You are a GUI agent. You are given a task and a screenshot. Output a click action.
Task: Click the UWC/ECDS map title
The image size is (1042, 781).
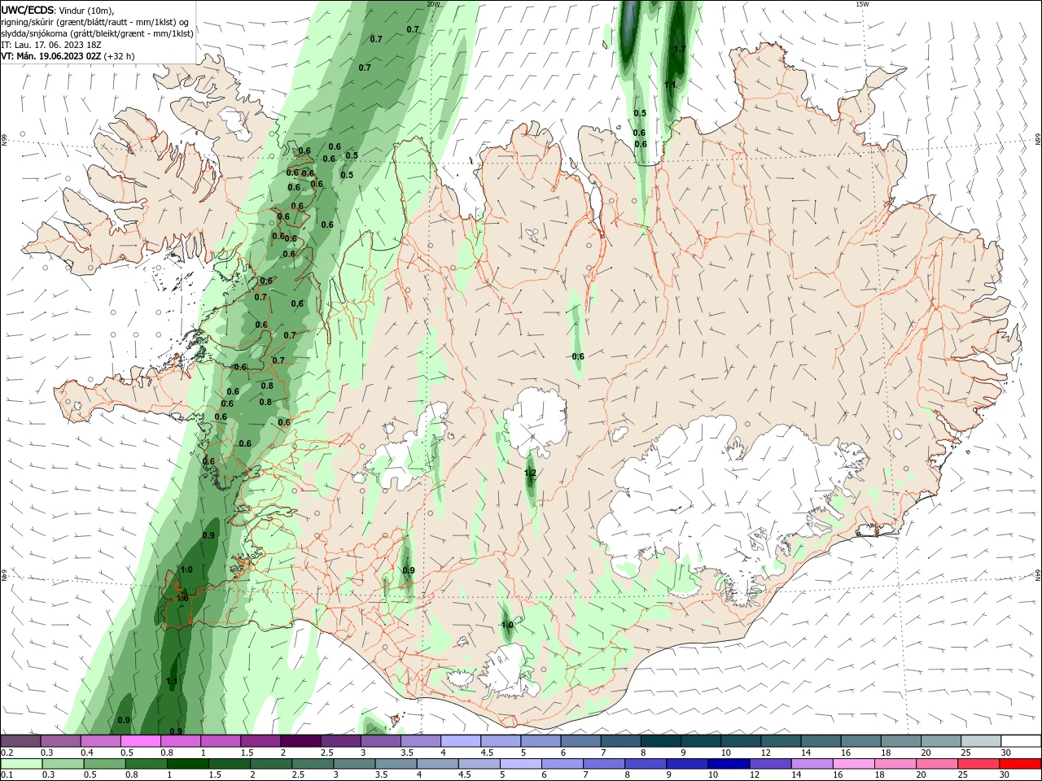pyautogui.click(x=28, y=10)
